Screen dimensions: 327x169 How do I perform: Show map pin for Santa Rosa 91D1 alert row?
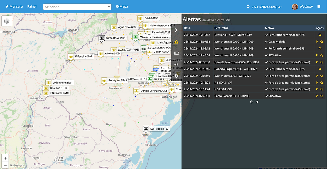point(317,96)
